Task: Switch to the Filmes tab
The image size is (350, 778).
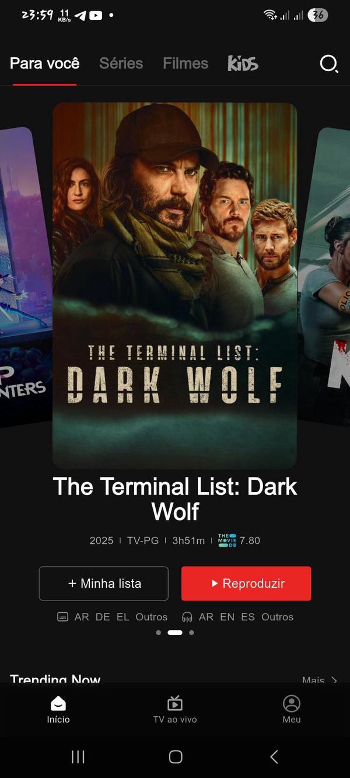Action: 185,64
